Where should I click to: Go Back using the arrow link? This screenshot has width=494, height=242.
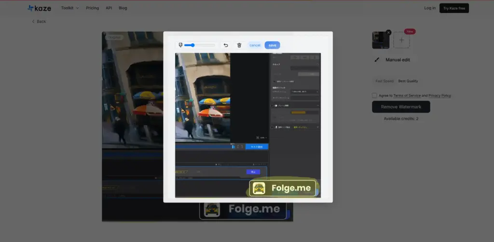tap(39, 21)
